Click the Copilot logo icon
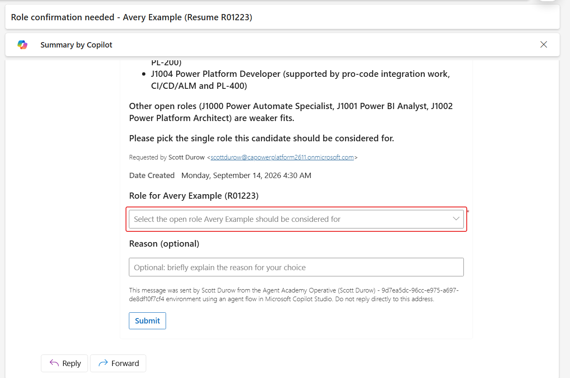570x378 pixels. (23, 45)
